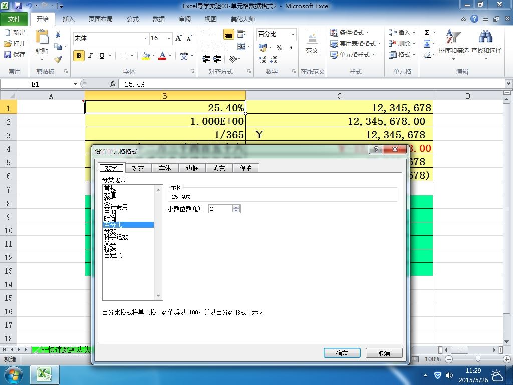513x385 pixels.
Task: Switch to the 插入 ribbon tab
Action: coord(68,19)
